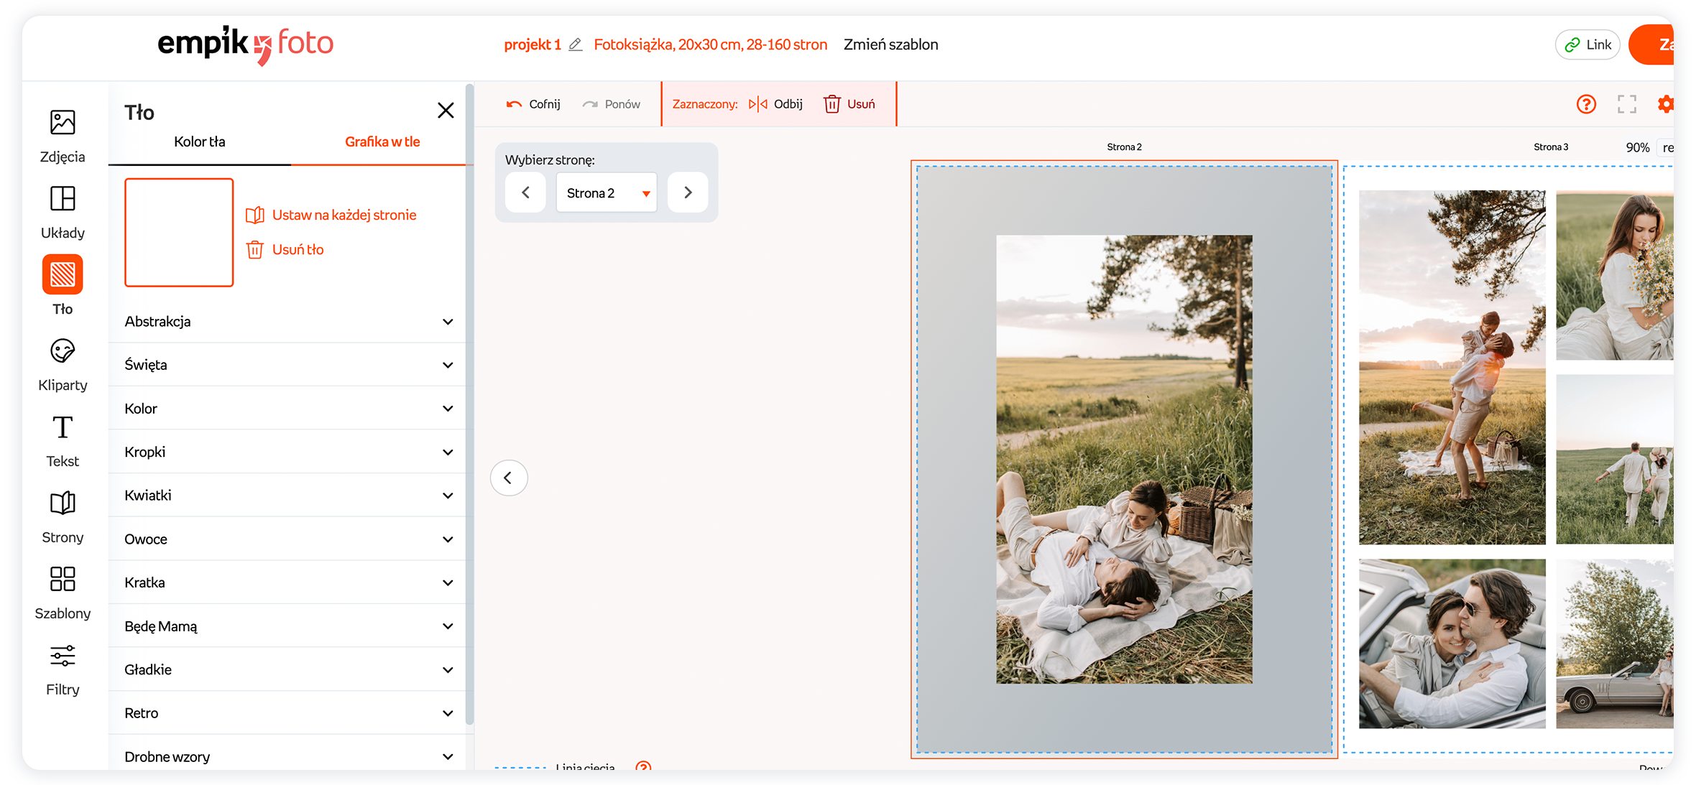Click the orange help question mark icon
The height and width of the screenshot is (785, 1696).
point(1586,104)
